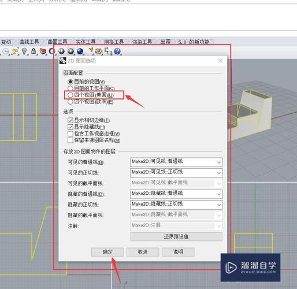Open help with blue question mark icon
The width and height of the screenshot is (297, 289).
[x=117, y=51]
